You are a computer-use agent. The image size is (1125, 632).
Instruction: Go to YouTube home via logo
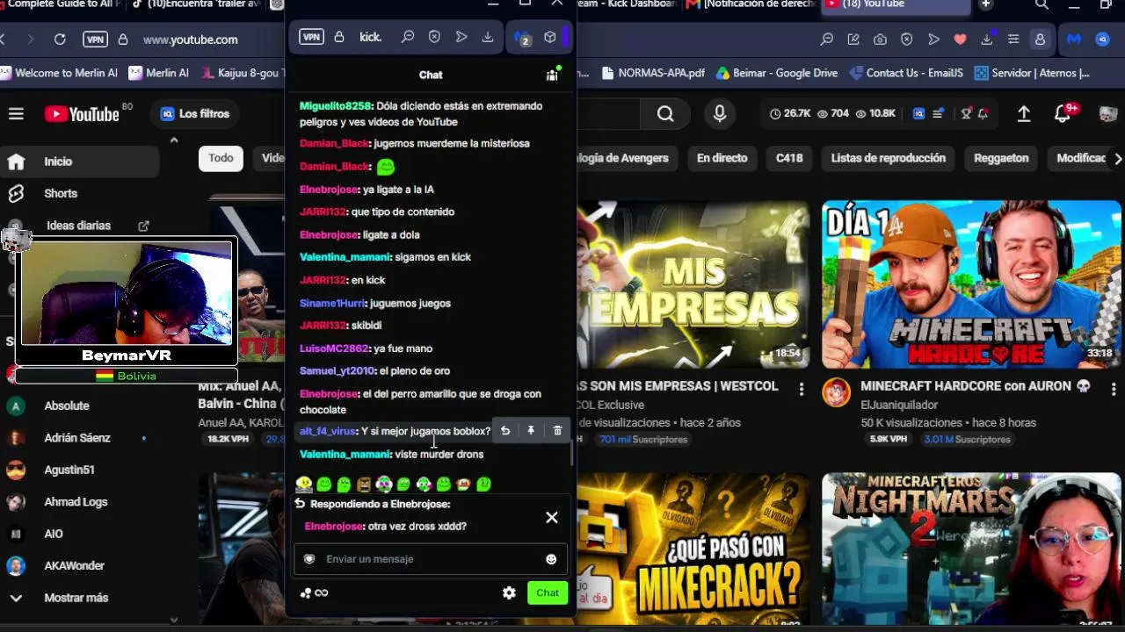[x=82, y=114]
